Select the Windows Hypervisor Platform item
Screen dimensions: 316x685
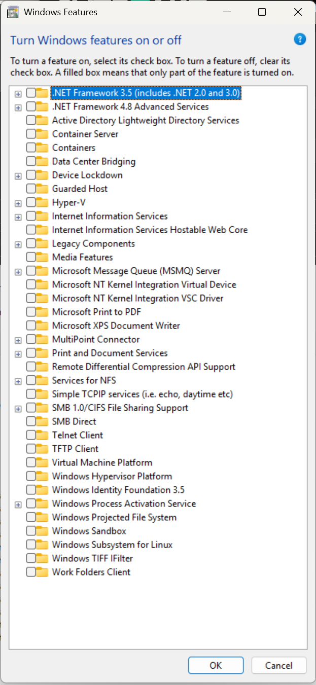(112, 477)
